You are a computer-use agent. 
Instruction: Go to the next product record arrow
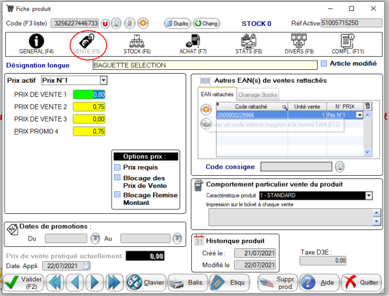tap(95, 282)
